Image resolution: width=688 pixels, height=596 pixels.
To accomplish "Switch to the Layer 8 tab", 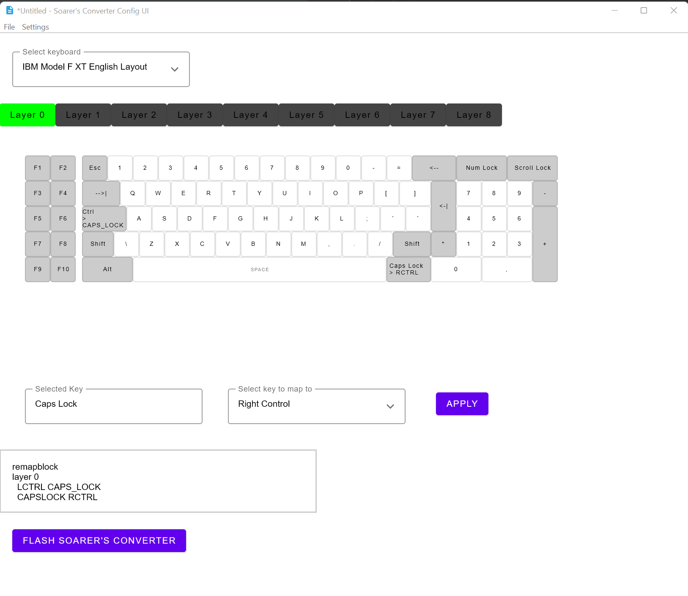I will point(474,114).
